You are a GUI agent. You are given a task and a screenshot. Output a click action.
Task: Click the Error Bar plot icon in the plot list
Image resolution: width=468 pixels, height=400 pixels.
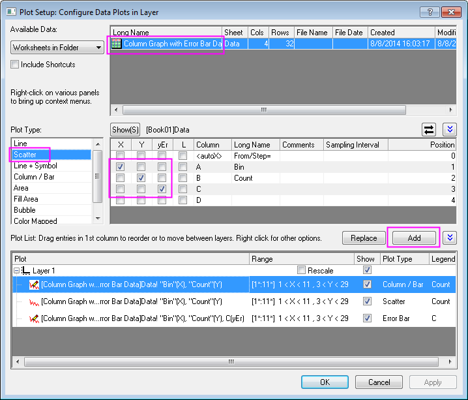pos(34,318)
